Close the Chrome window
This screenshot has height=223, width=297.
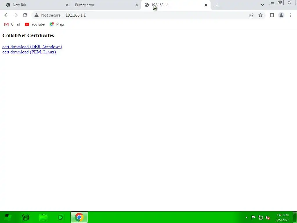290,2
